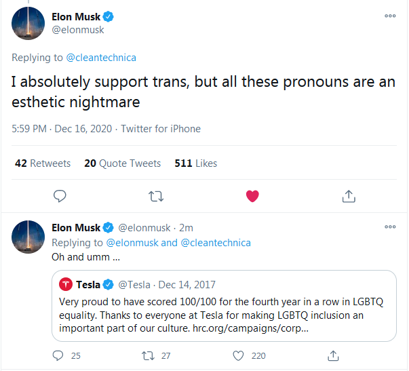409x371 pixels.
Task: Open more options on main tweet
Action: point(390,16)
